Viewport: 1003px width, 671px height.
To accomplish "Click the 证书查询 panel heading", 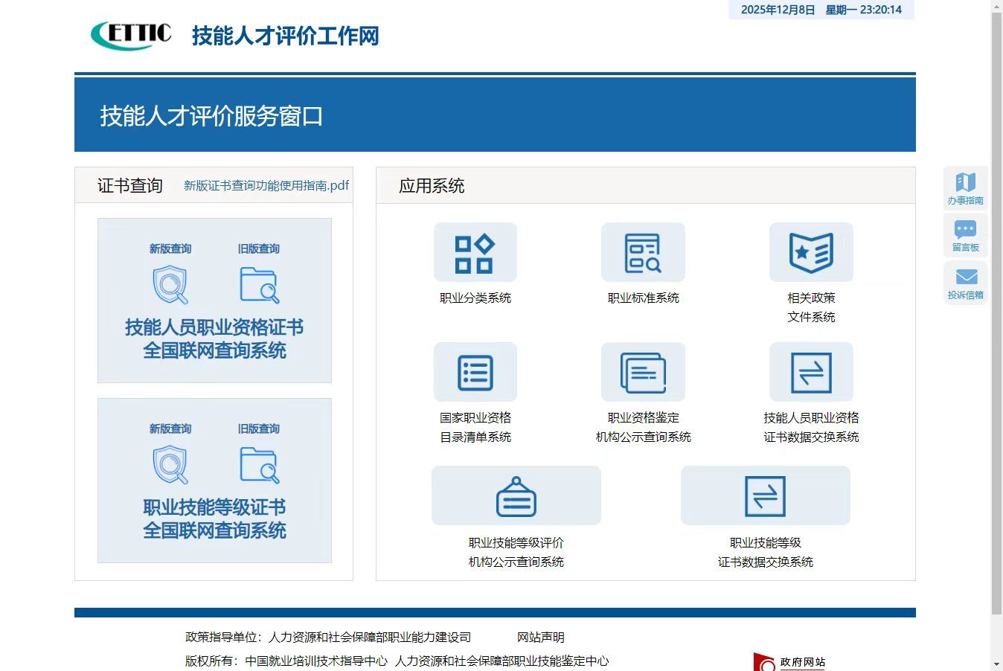I will [130, 185].
